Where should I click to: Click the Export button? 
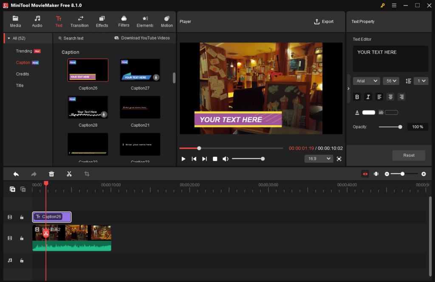[324, 22]
